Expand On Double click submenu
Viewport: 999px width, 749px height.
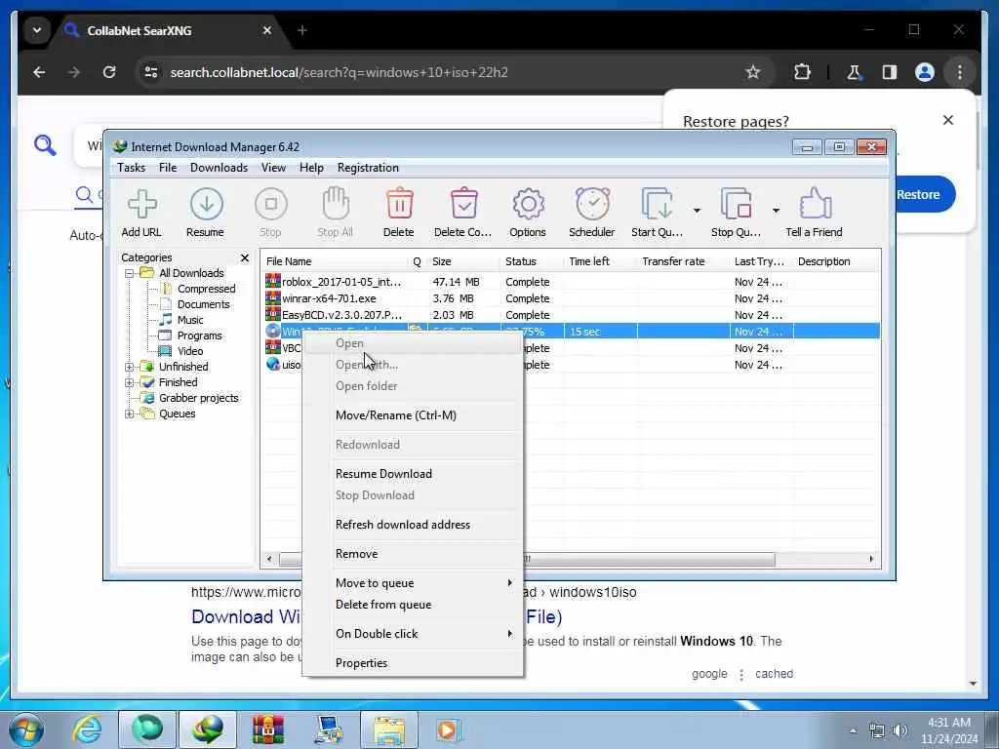pos(413,634)
